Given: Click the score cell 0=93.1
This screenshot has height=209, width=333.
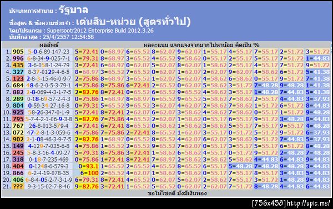Looking at the screenshot, I should (x=89, y=166).
